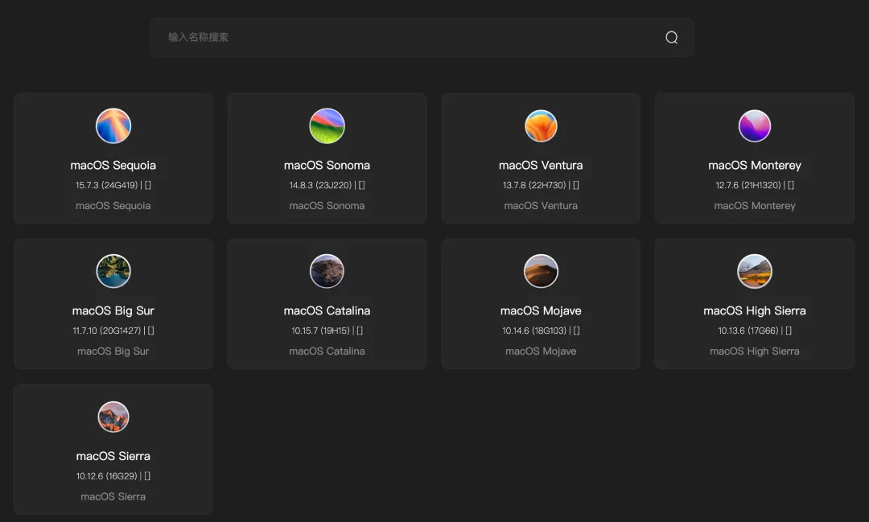Image resolution: width=869 pixels, height=522 pixels.
Task: Click the macOS Mojave dune icon
Action: click(x=541, y=271)
